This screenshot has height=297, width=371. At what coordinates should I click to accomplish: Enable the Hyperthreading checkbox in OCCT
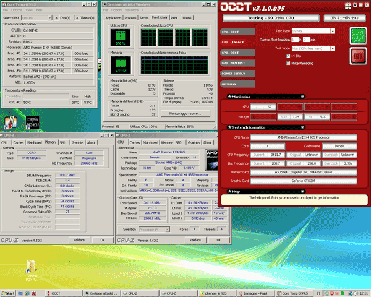tap(288, 63)
